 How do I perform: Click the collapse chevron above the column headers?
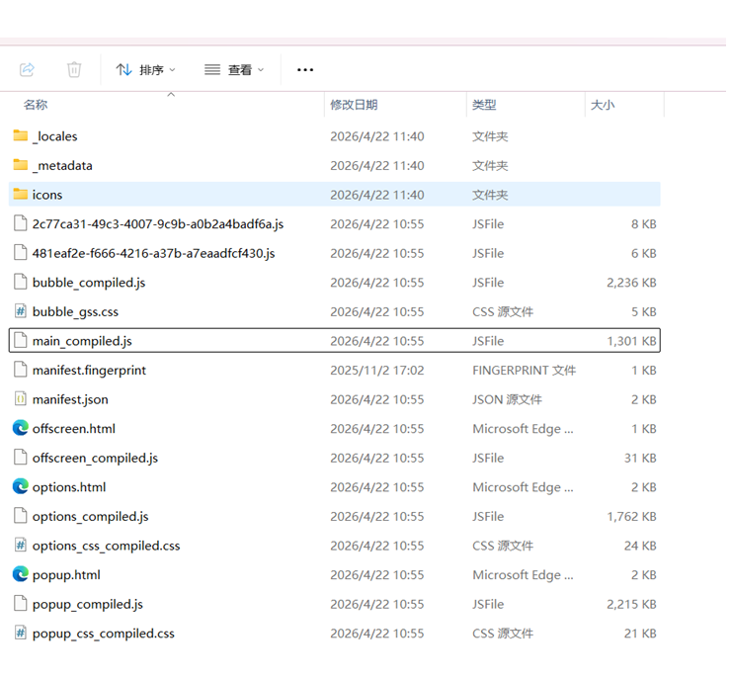171,94
